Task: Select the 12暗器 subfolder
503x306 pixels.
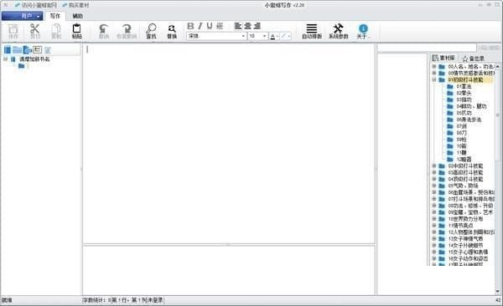Action: click(464, 159)
